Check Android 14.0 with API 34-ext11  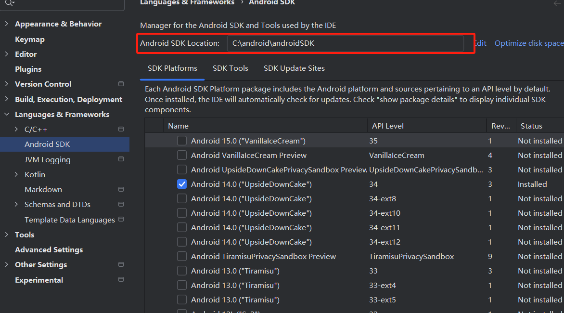[x=182, y=227]
